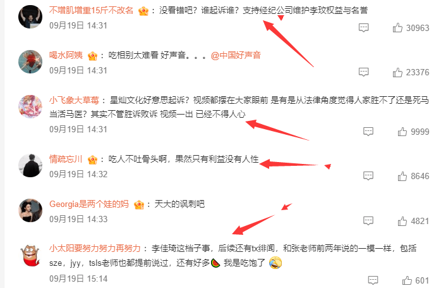441x288 pixels.
Task: Reply to 小飞象大草莓's comment
Action: click(368, 131)
